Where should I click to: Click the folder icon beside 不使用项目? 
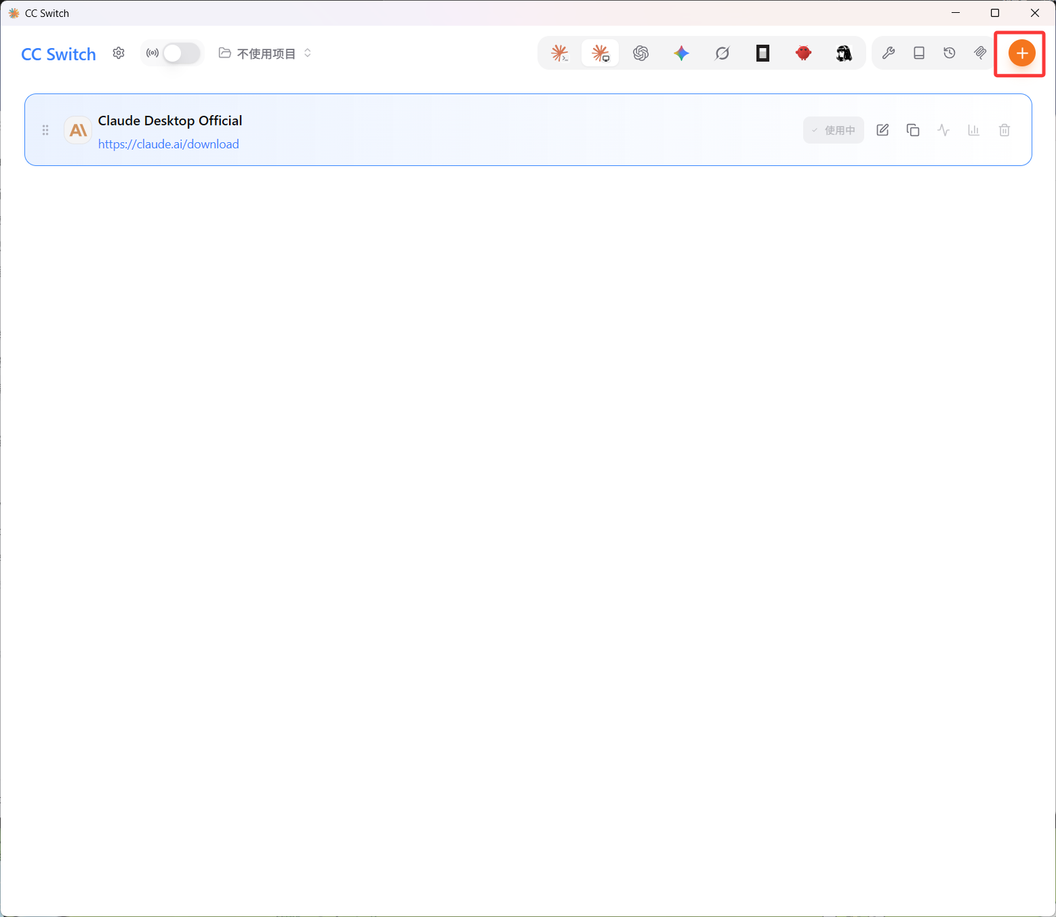(225, 53)
